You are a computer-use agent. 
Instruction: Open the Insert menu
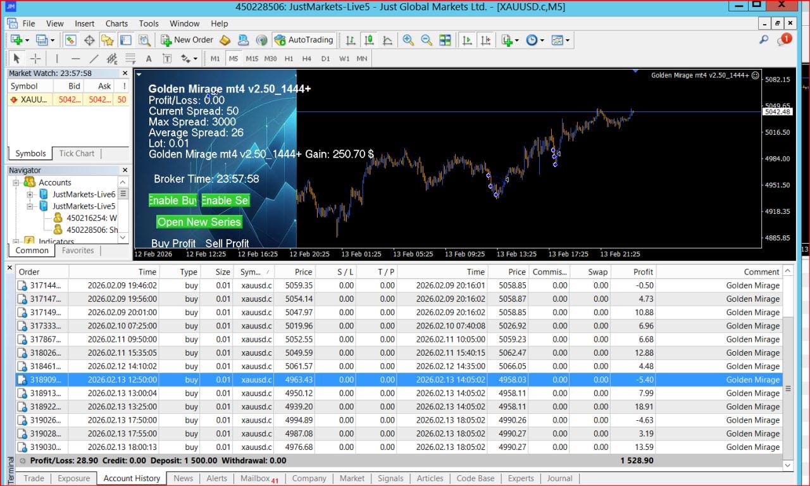[x=84, y=23]
